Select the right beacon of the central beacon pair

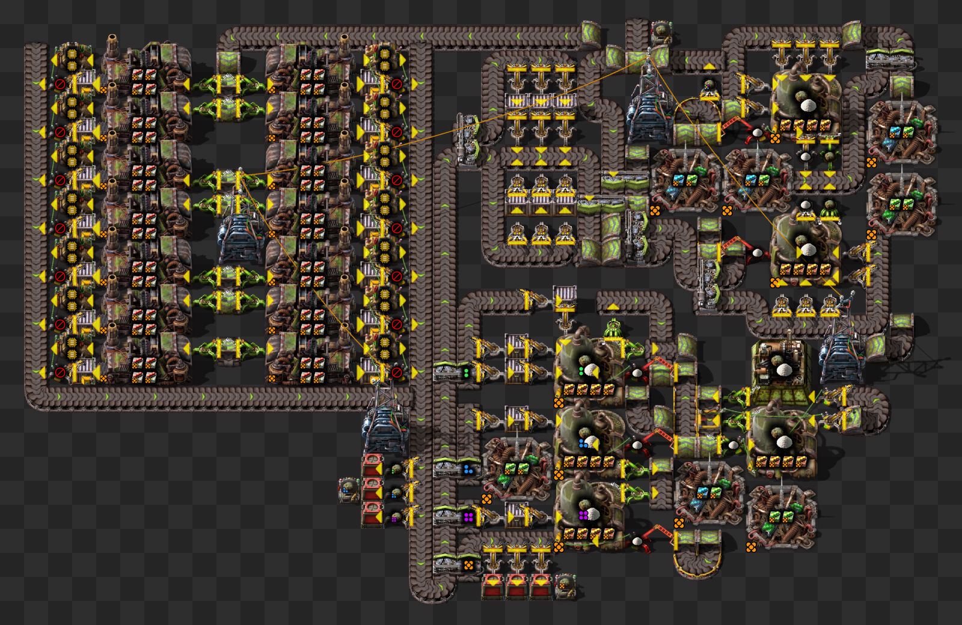(x=758, y=180)
